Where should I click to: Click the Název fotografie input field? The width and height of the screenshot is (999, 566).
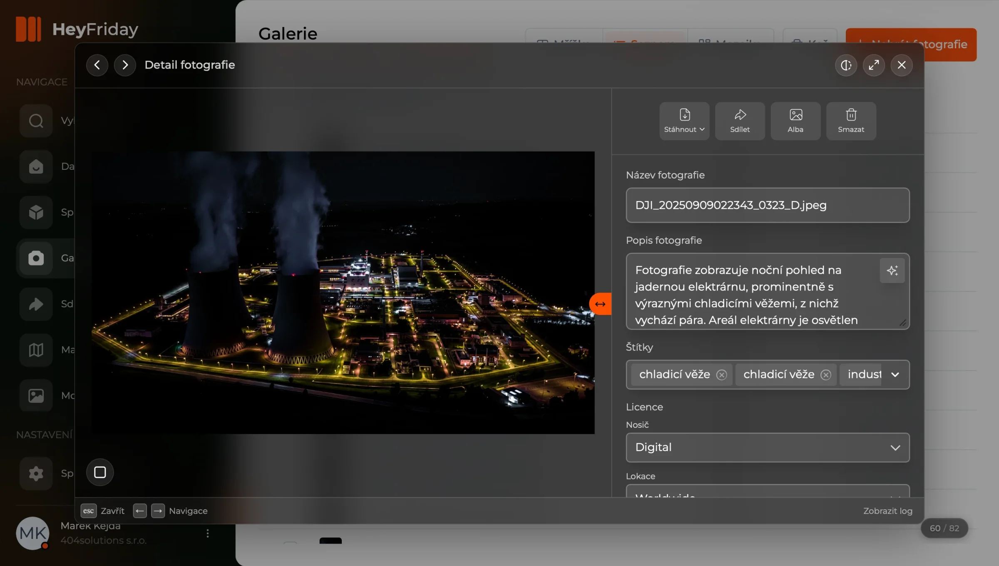[768, 205]
